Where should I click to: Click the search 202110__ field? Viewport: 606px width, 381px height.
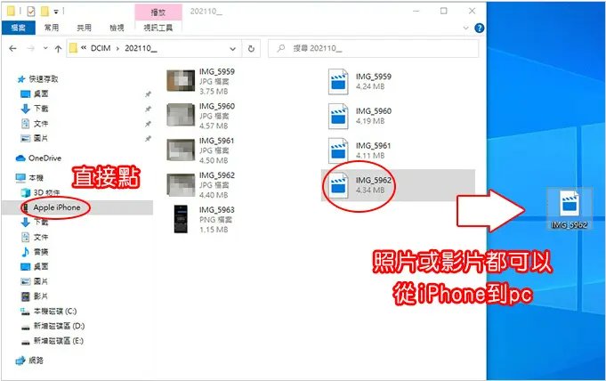click(374, 48)
